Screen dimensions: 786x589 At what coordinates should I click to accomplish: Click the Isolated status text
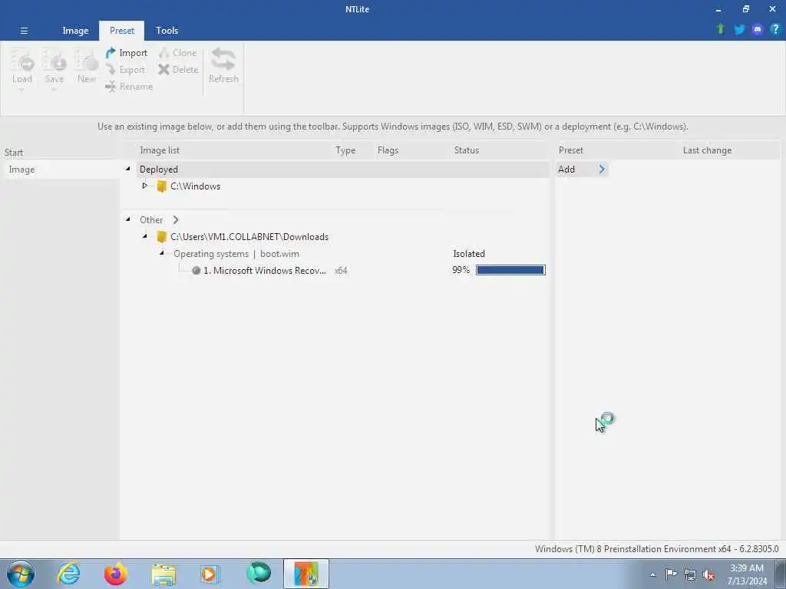[469, 254]
